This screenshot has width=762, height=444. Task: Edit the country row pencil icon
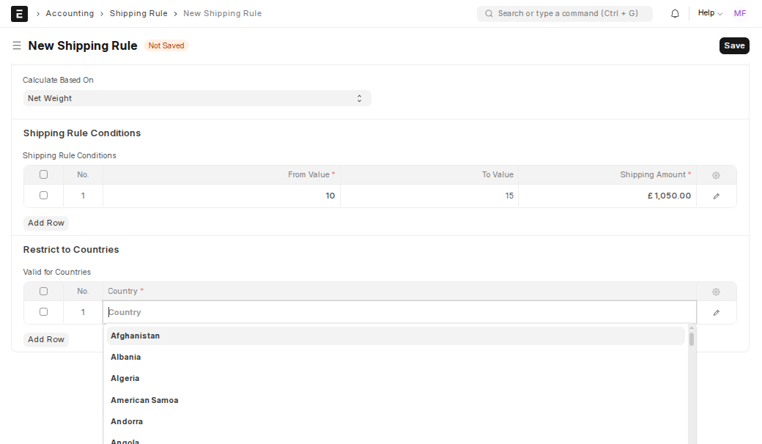[716, 312]
